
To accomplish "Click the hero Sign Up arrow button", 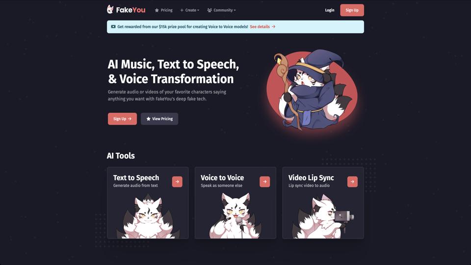I will (122, 119).
